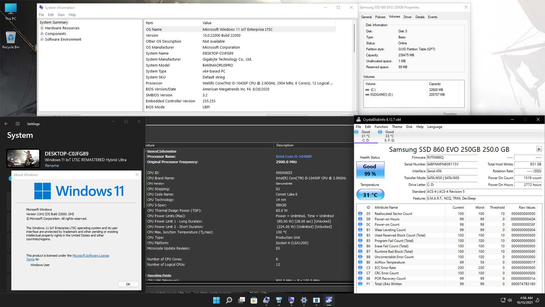The height and width of the screenshot is (307, 545).
Task: Switch to Details tab in Samsung SSD Properties
Action: tap(420, 17)
